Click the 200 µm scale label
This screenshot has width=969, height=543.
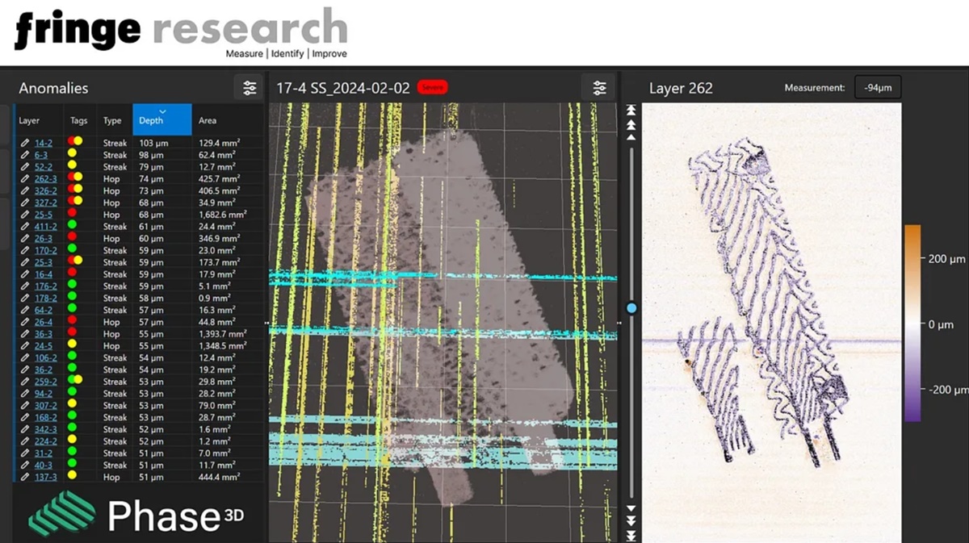click(x=946, y=258)
